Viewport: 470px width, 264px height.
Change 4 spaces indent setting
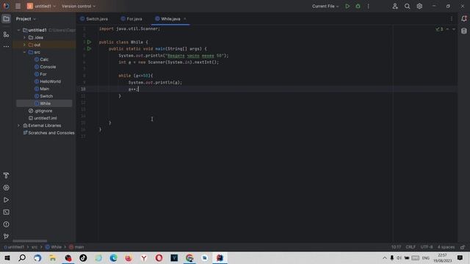pos(446,247)
